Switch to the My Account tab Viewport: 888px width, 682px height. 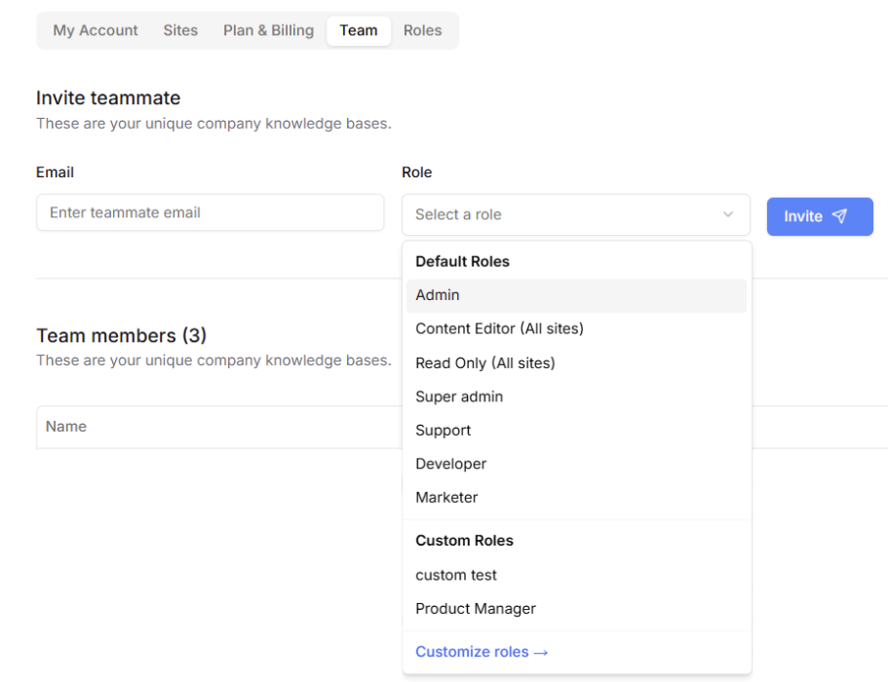[96, 30]
